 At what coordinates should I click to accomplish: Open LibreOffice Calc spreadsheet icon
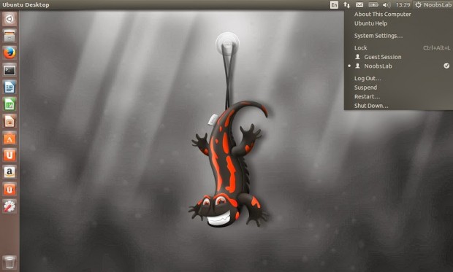(9, 104)
